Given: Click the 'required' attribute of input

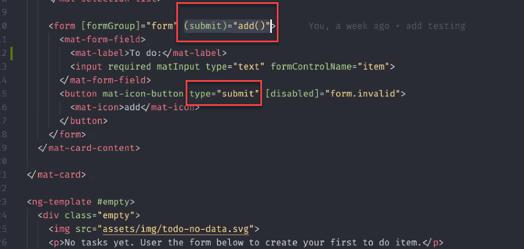Looking at the screenshot, I should 129,66.
